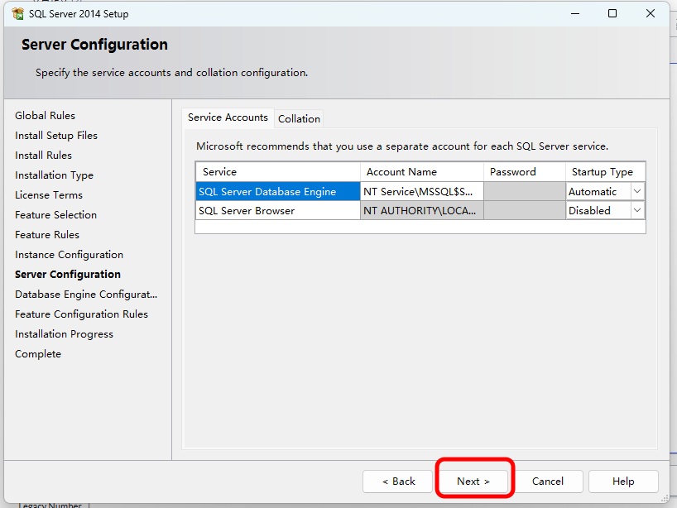Viewport: 677px width, 508px height.
Task: Maximize the SQL Server 2014 Setup window
Action: [612, 13]
